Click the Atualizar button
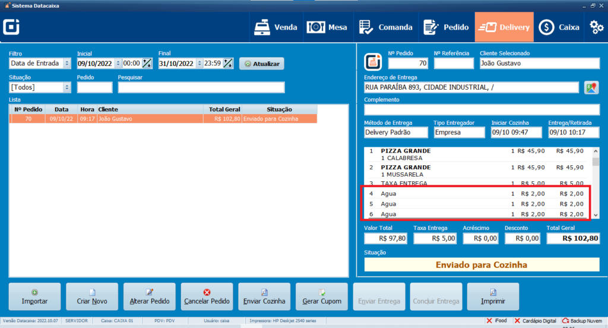The width and height of the screenshot is (608, 328). point(262,64)
